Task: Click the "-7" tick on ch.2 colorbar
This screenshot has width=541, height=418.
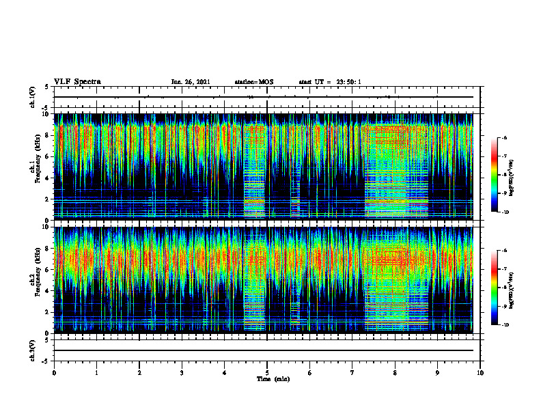Action: pyautogui.click(x=504, y=269)
